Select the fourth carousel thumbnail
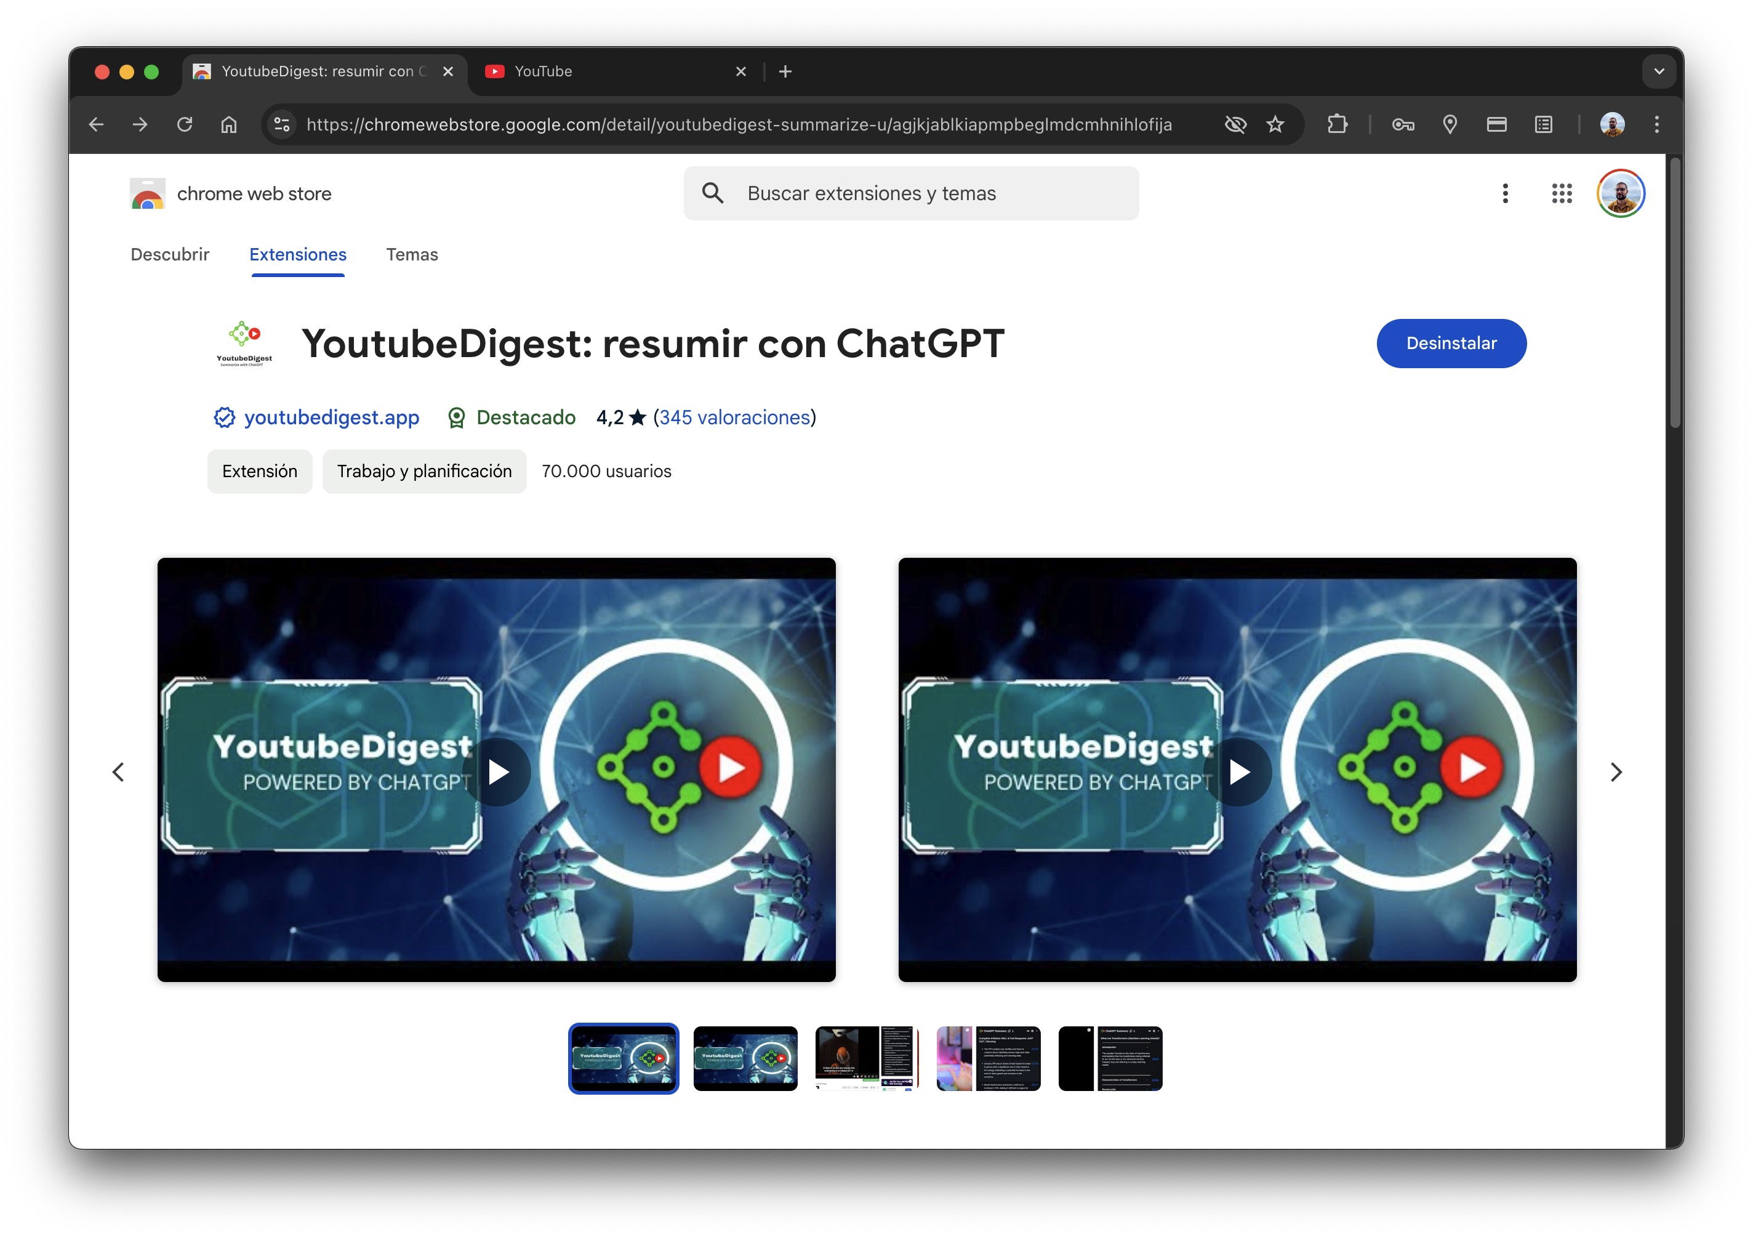 coord(989,1058)
